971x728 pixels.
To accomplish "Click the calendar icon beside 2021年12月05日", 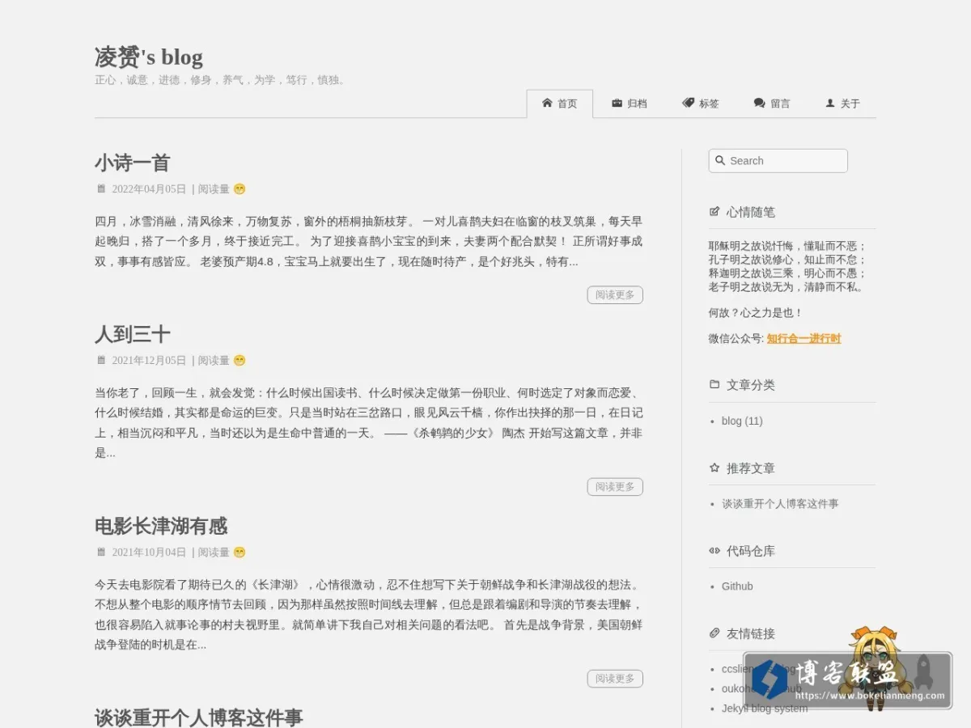I will tap(101, 360).
